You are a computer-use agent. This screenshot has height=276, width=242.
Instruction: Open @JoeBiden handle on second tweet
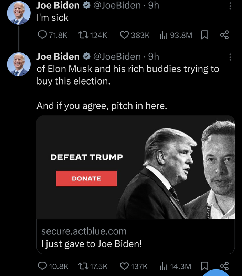pos(117,56)
